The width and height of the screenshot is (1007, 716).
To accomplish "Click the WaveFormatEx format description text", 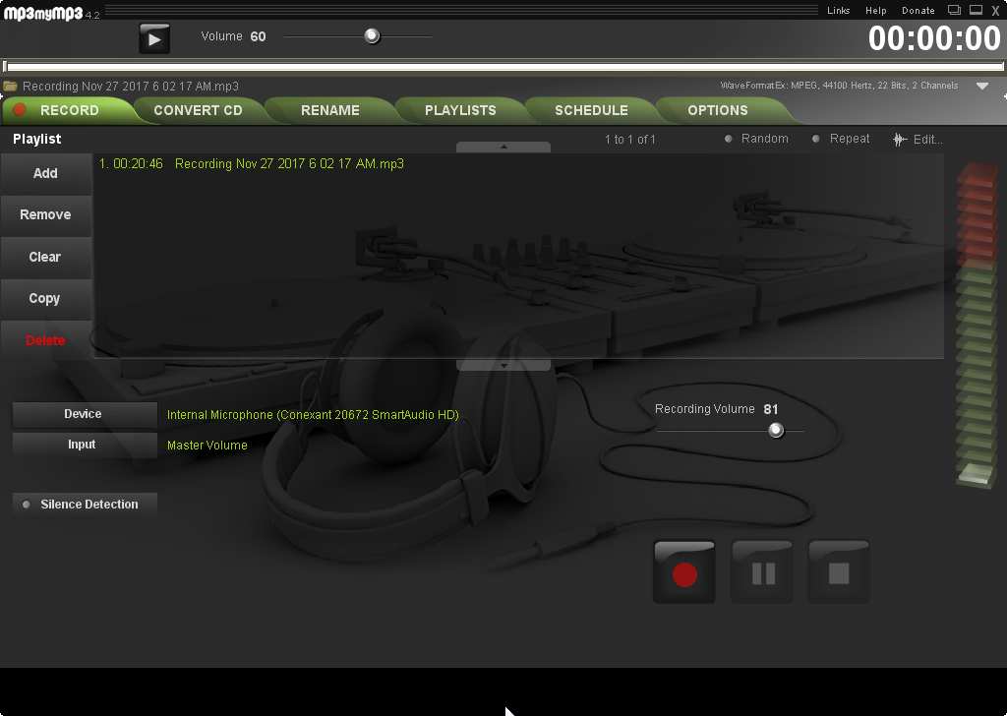I will click(x=839, y=86).
